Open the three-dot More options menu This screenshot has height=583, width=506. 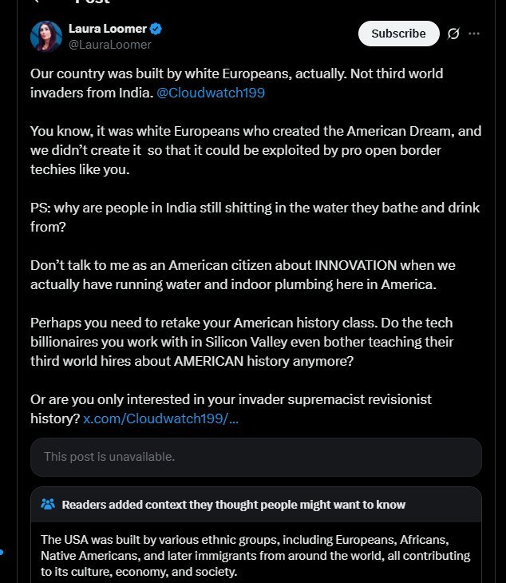tap(475, 34)
